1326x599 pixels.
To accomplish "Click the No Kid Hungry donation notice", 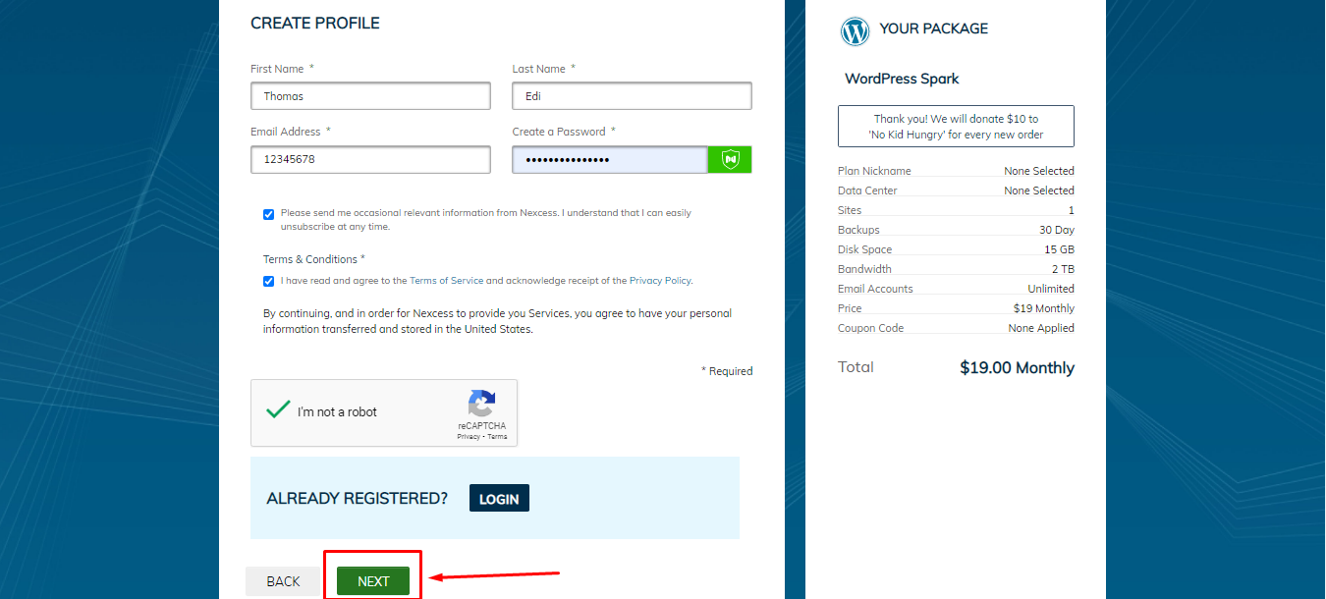I will pos(956,127).
